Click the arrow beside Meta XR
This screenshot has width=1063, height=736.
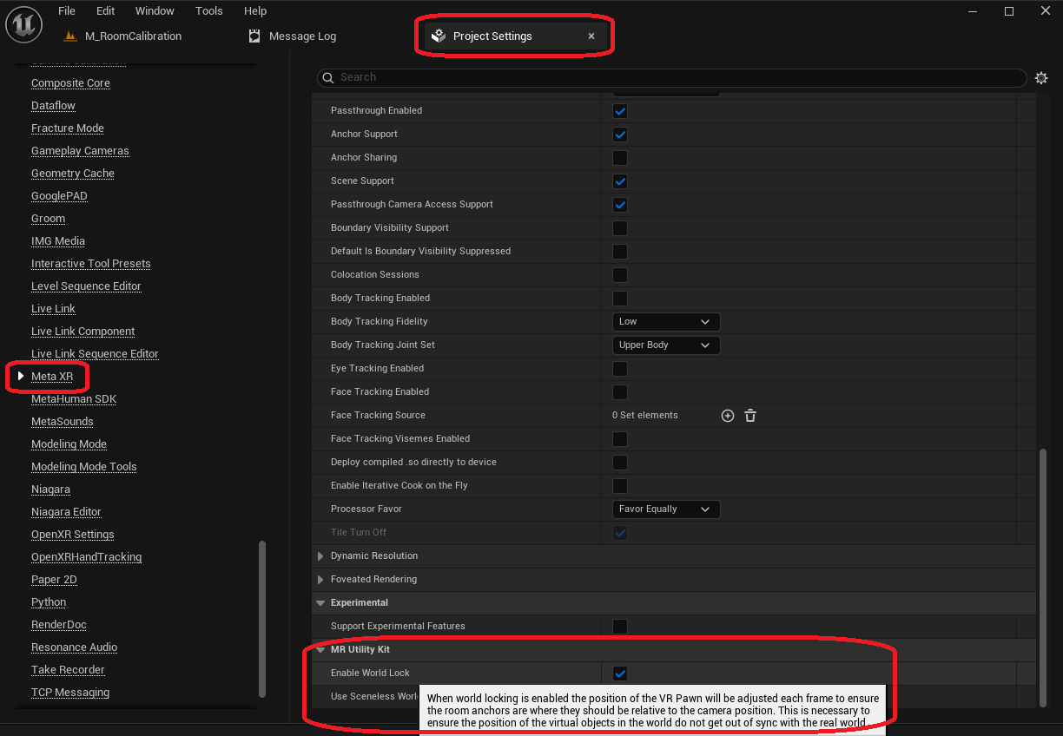21,376
